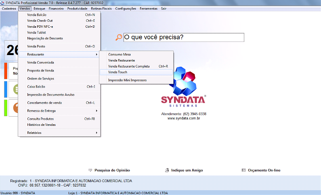Click Sair in the menu bar
This screenshot has height=195, width=321.
tap(164, 8)
